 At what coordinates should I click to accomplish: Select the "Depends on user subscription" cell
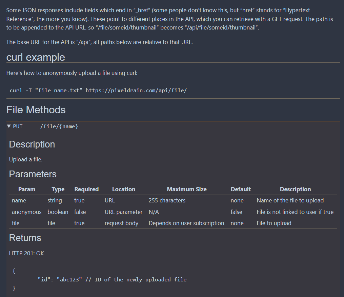186,223
